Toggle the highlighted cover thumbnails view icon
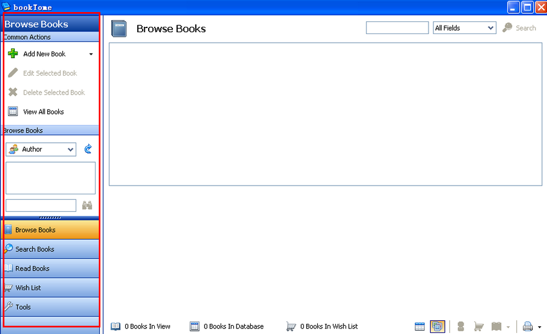The height and width of the screenshot is (334, 547). (437, 327)
